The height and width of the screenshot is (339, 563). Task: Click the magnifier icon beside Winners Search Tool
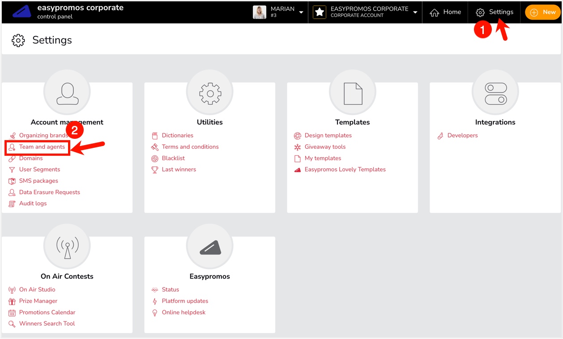point(12,324)
